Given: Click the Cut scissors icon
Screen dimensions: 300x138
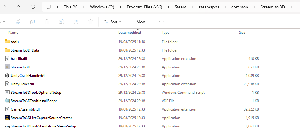Looking at the screenshot, I should (18, 22).
